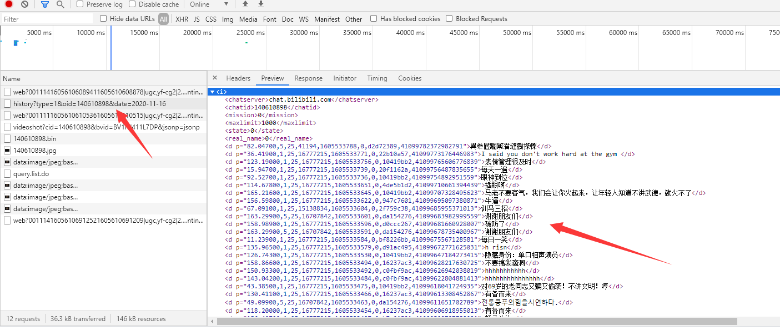Screen dimensions: 780x330
Task: Filter requests by Doc
Action: [x=288, y=19]
